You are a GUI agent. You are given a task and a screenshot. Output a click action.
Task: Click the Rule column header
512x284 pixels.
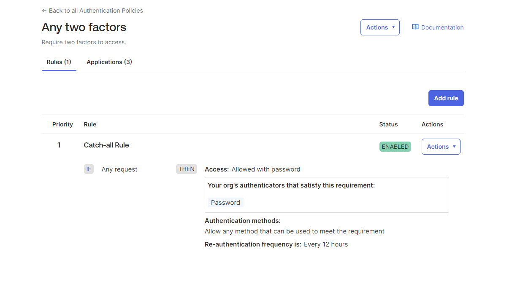(90, 124)
